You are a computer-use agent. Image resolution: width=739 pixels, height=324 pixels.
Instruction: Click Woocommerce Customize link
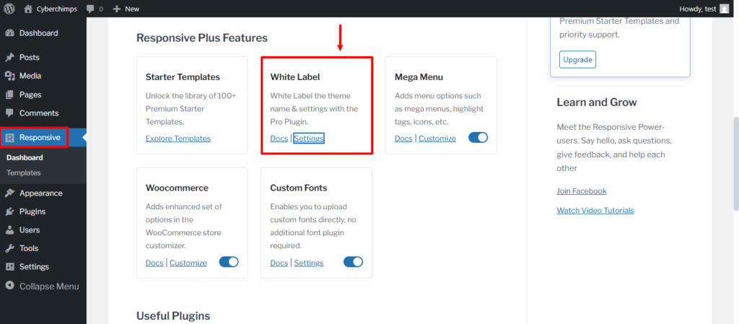(188, 263)
